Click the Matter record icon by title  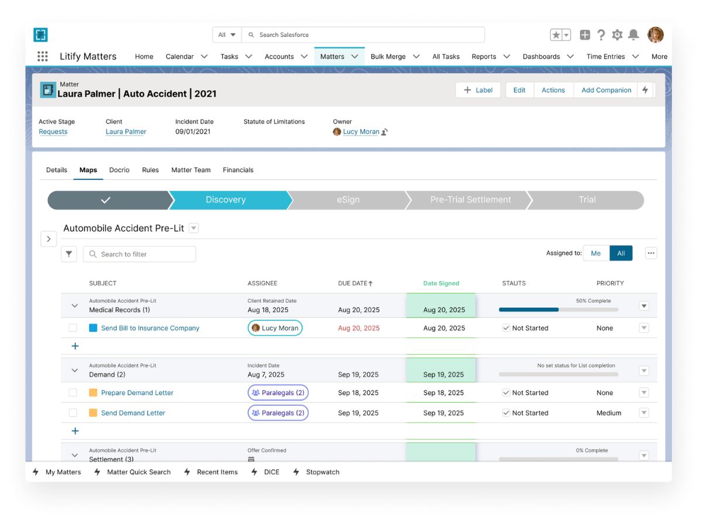(47, 90)
